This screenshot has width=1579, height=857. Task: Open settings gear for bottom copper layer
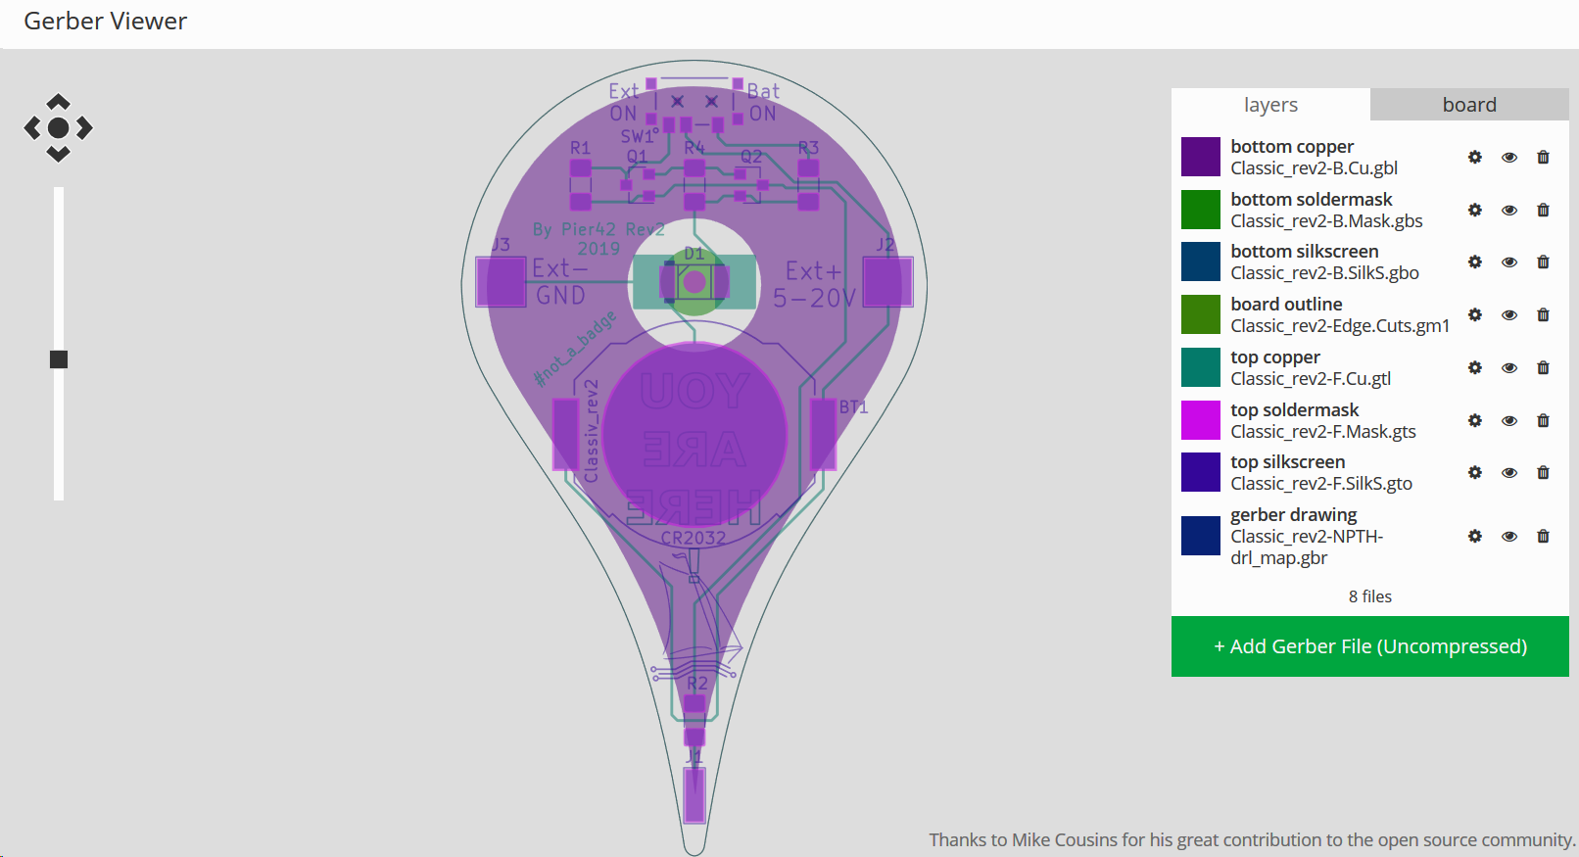click(1475, 158)
